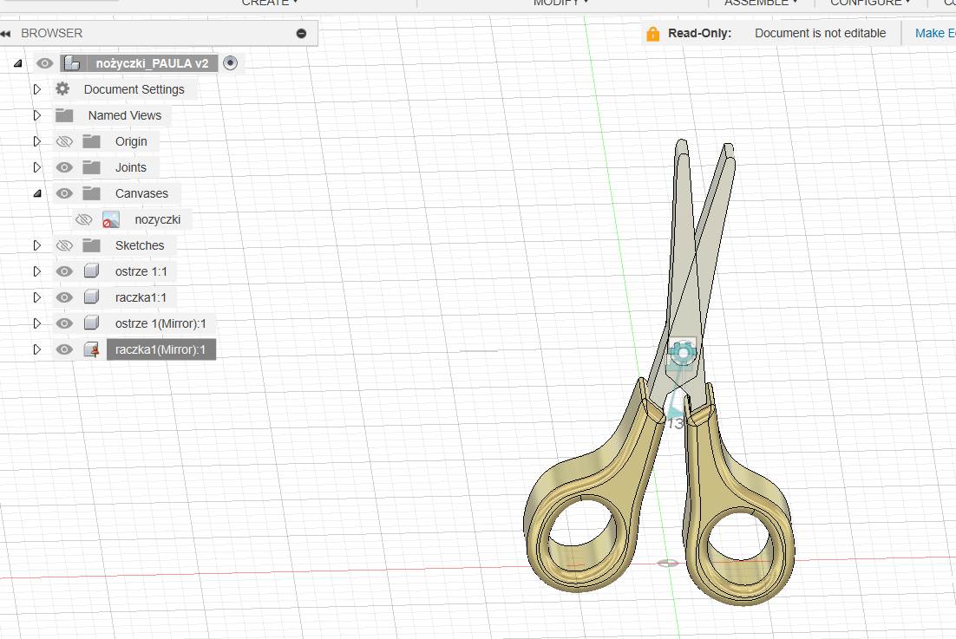Select the Document Settings label
956x639 pixels.
click(x=134, y=89)
